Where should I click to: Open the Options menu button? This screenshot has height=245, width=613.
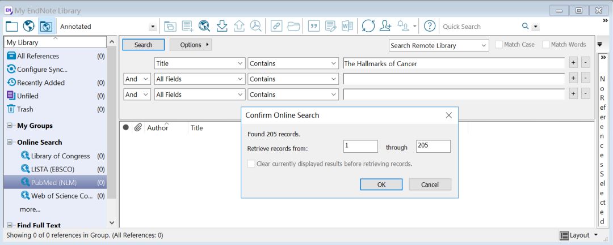pyautogui.click(x=191, y=45)
